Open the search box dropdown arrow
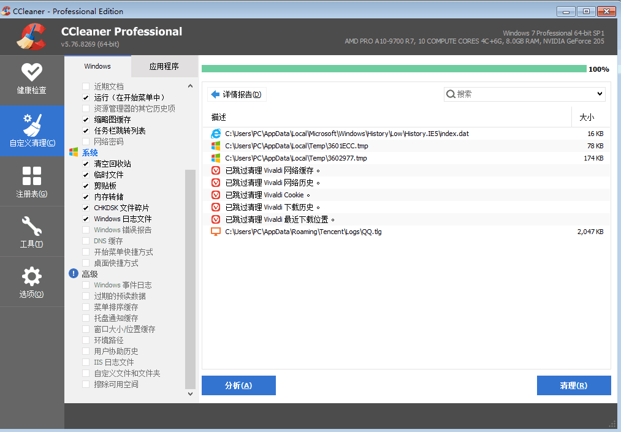This screenshot has height=432, width=621. [600, 94]
